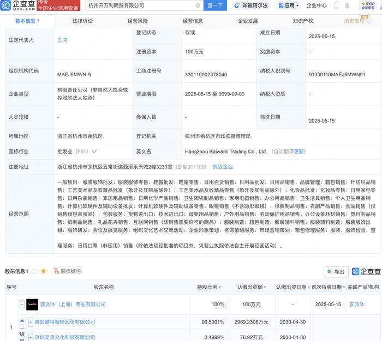Open the 附近企业 link after registered address
The image size is (382, 341).
223,167
